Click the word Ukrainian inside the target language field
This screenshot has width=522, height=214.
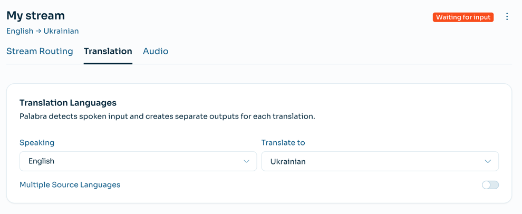288,162
